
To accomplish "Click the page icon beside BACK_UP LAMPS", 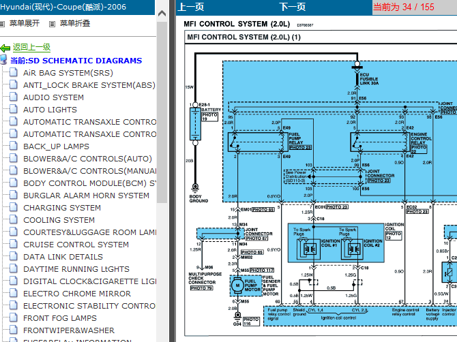I will pos(13,146).
